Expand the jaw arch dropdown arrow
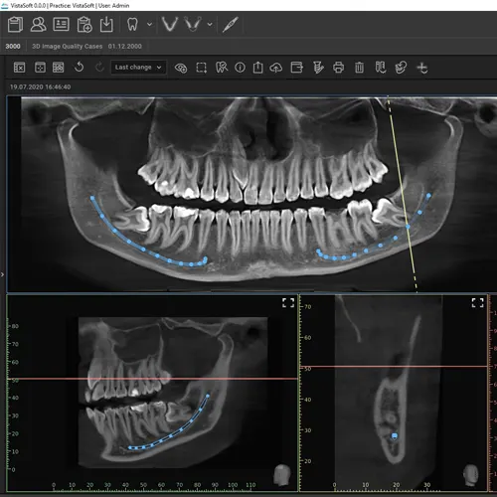The width and height of the screenshot is (497, 497). tap(210, 24)
